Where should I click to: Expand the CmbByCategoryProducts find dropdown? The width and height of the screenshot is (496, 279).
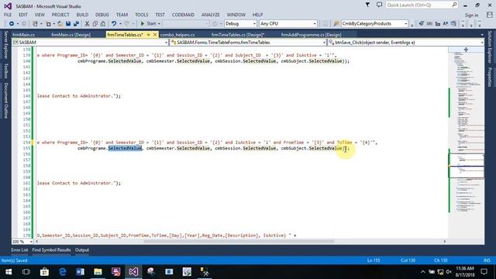(x=405, y=24)
